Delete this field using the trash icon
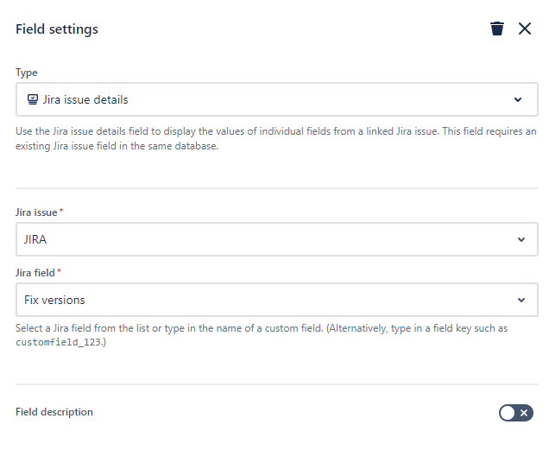This screenshot has height=450, width=549. (x=497, y=29)
